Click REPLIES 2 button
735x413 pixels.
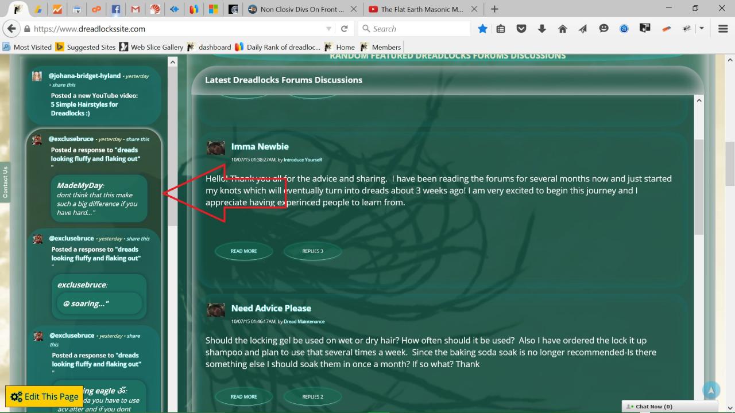[x=313, y=397]
